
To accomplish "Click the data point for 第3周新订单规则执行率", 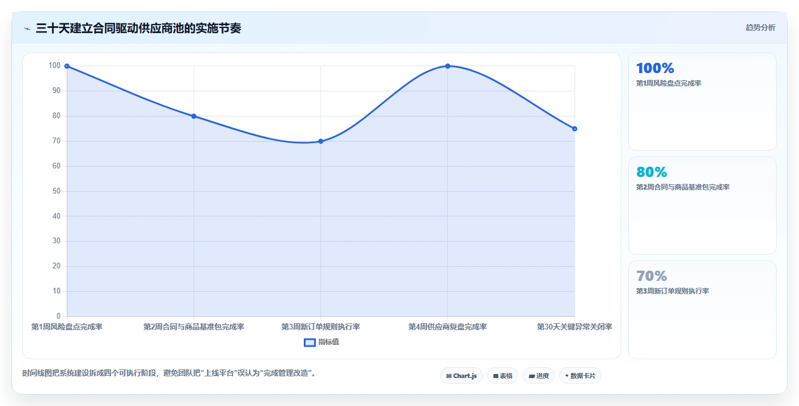I will 320,141.
